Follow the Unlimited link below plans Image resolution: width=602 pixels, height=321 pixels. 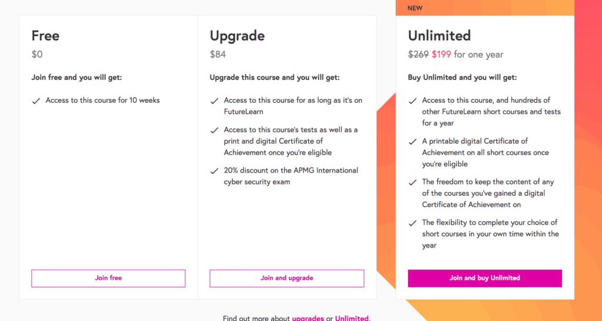coord(352,318)
